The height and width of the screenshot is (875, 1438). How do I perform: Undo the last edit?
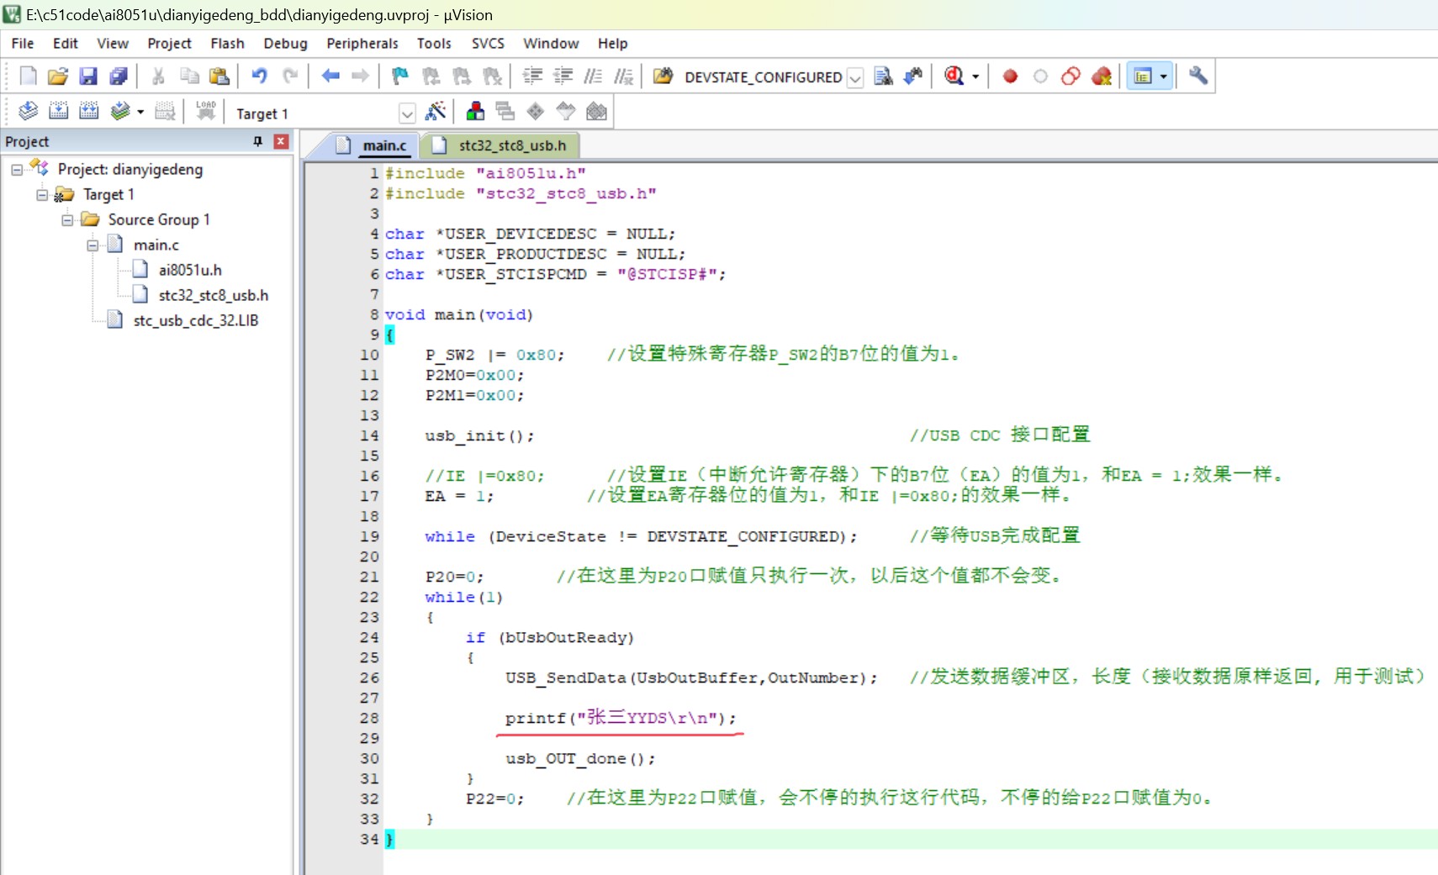pyautogui.click(x=260, y=76)
